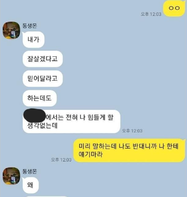Tap the partially visible bubble below '왜'
This screenshot has width=187, height=197.
[46, 197]
